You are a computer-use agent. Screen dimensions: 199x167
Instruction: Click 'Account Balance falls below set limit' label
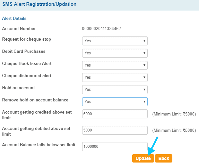[x=39, y=145]
